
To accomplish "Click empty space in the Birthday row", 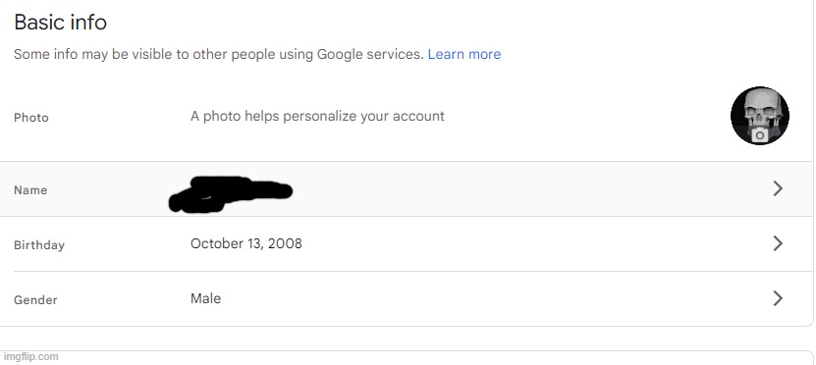I will point(520,244).
